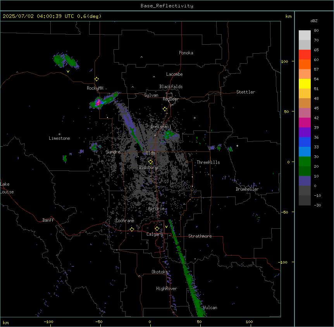Select the yellow diamond marker between Olds and Didsbury
Image resolution: width=334 pixels, height=327 pixels.
(151, 162)
